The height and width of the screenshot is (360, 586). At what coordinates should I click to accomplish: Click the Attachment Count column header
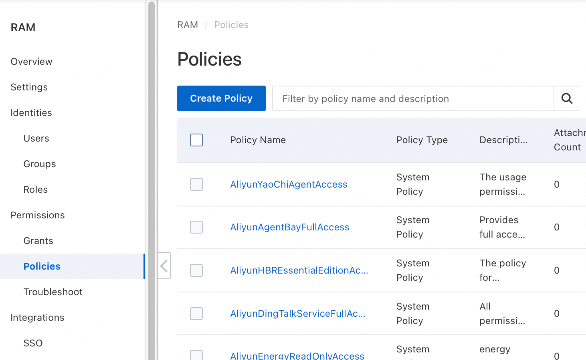click(570, 140)
